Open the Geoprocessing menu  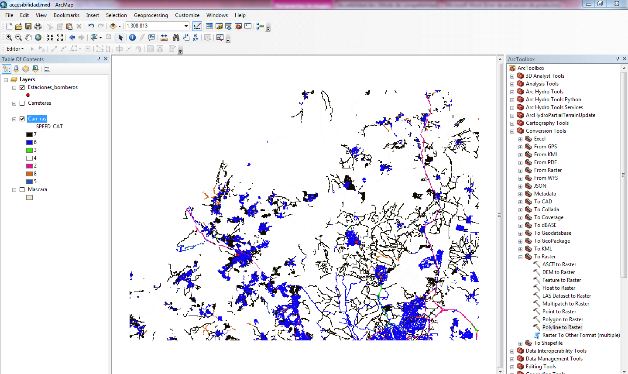151,15
